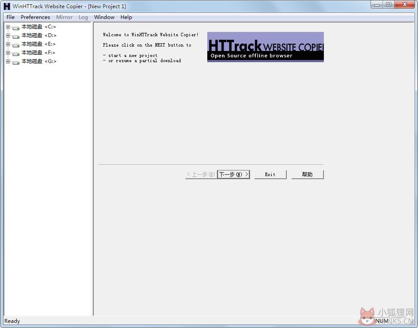Click the WinHTTrack H app icon in title bar
Viewport: 418px width, 328px height.
click(7, 6)
